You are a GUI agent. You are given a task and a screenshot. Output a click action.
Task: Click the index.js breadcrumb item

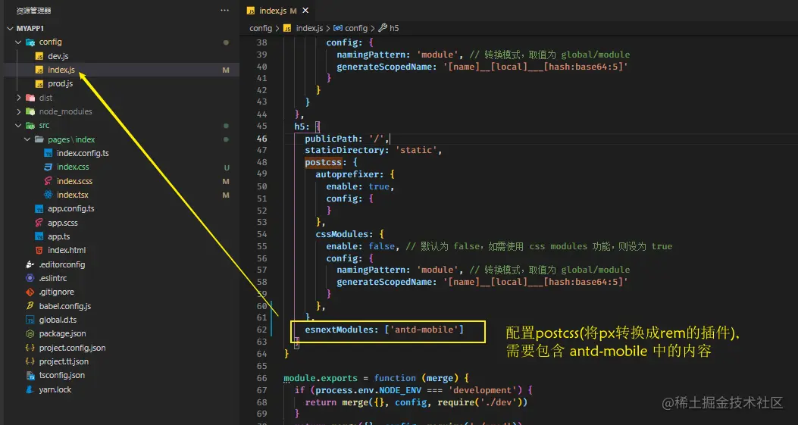click(309, 28)
